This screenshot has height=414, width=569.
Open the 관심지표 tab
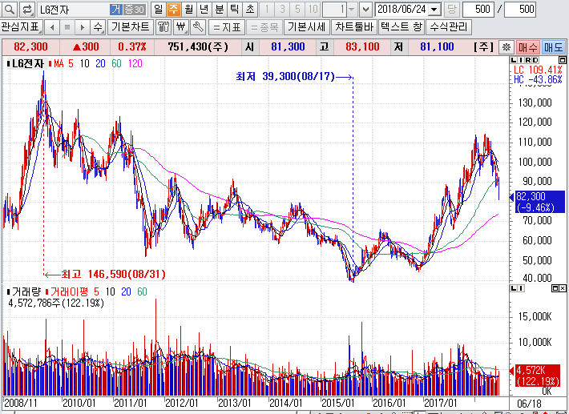pos(20,26)
